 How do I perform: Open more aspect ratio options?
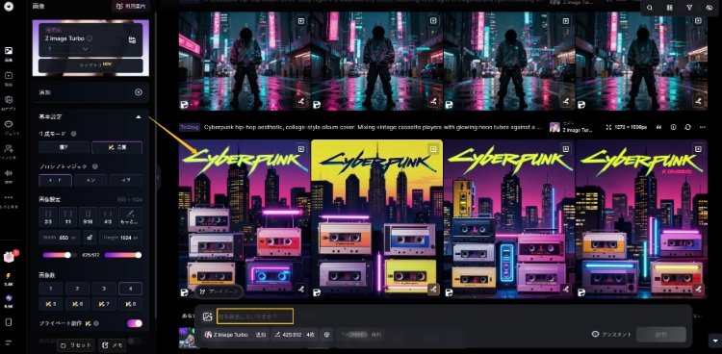click(130, 216)
